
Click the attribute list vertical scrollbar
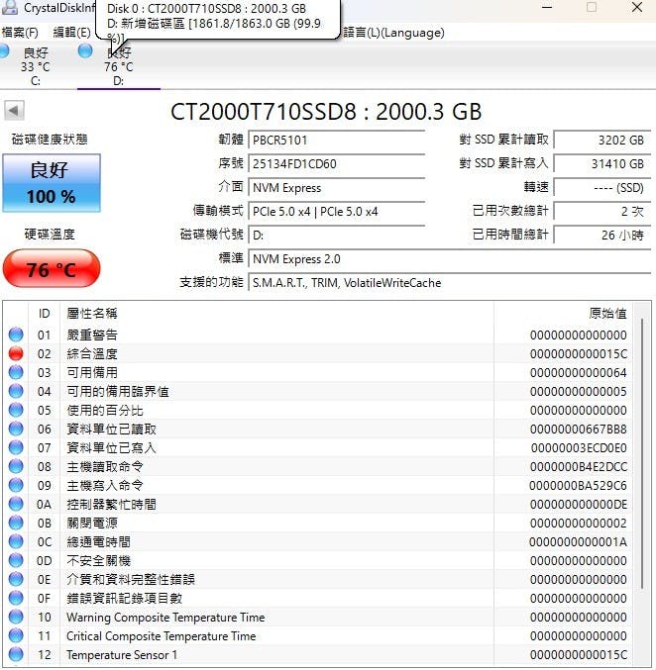[642, 453]
